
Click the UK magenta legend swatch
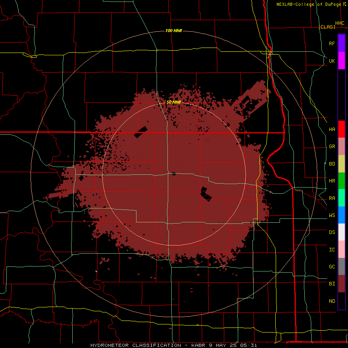(341, 61)
